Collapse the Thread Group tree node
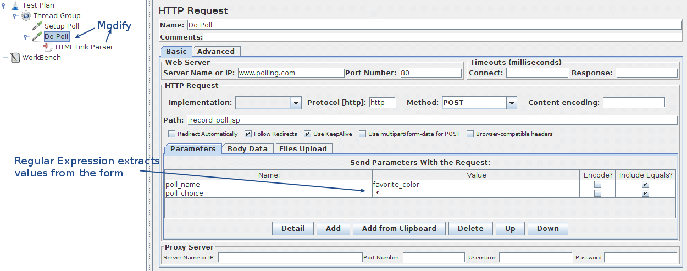 point(15,16)
